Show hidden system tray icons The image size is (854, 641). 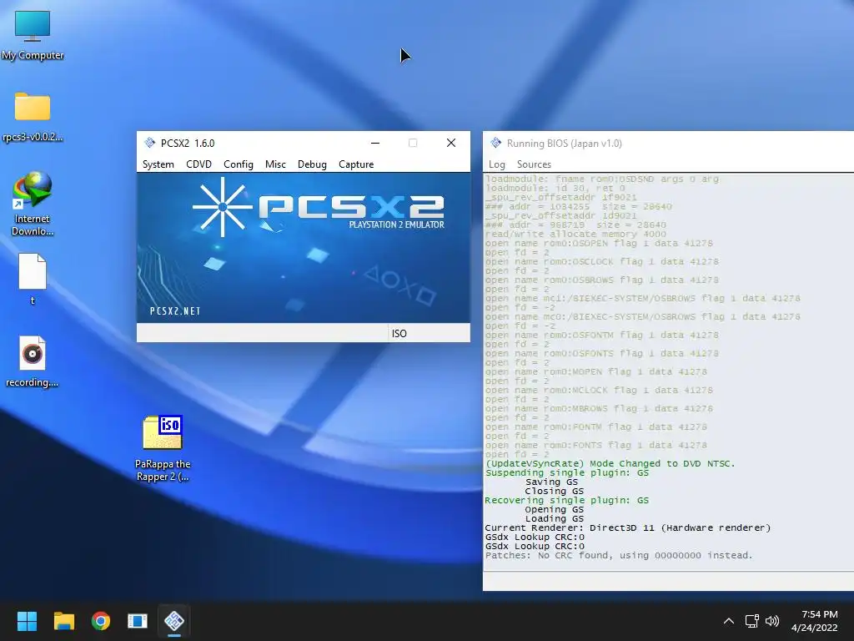click(729, 621)
